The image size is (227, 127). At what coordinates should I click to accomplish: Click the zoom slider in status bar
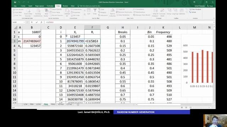click(201, 108)
